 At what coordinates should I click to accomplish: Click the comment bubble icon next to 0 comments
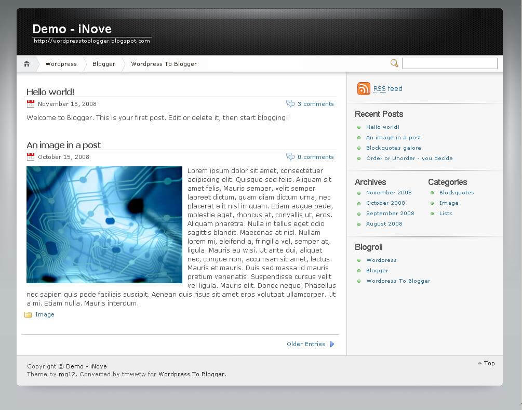pyautogui.click(x=290, y=156)
